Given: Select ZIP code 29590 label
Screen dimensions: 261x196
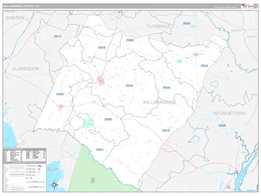Looking at the screenshot, I should [x=108, y=120].
